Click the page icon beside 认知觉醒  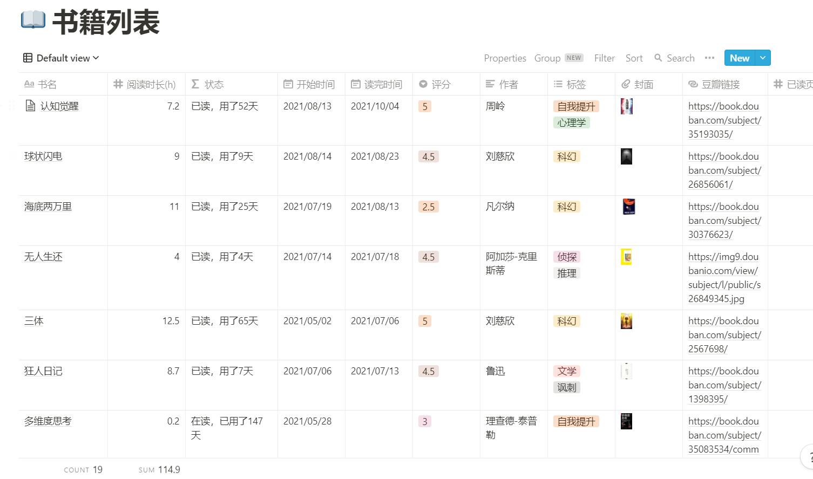point(30,106)
